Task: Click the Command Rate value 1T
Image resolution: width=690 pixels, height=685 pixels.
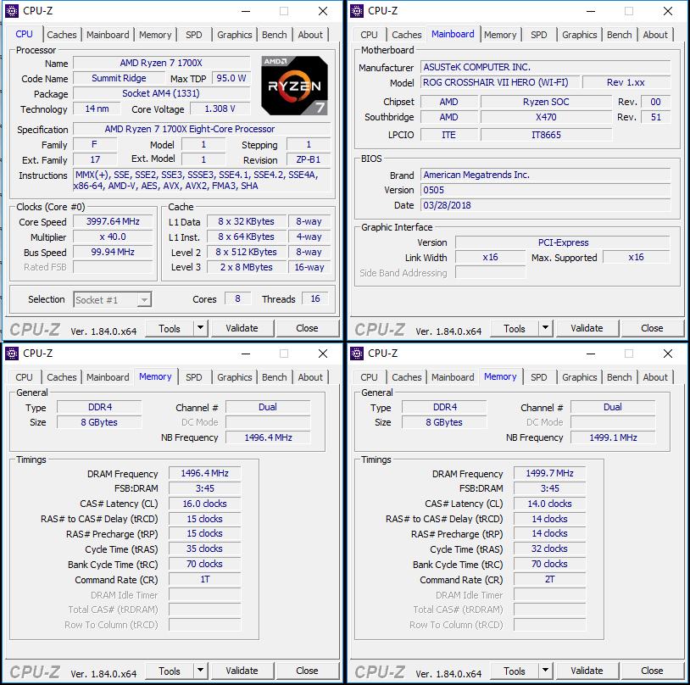Action: pos(204,579)
